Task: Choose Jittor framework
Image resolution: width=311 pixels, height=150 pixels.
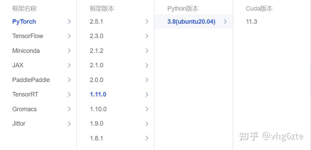Action: click(x=19, y=124)
